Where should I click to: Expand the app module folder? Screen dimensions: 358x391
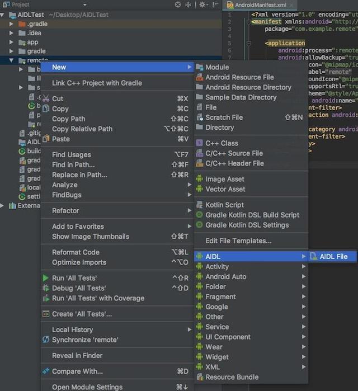pyautogui.click(x=11, y=42)
